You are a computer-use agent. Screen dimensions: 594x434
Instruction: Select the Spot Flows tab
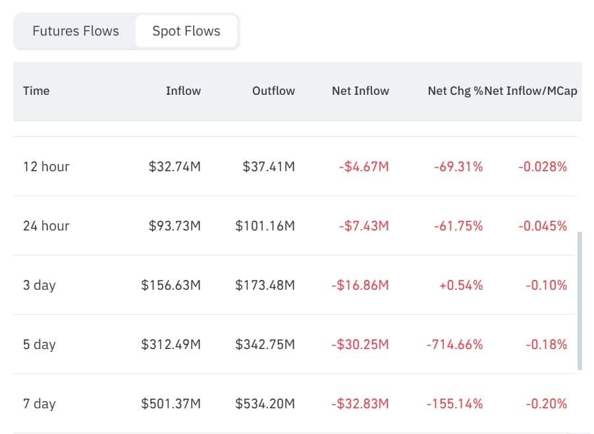(186, 31)
